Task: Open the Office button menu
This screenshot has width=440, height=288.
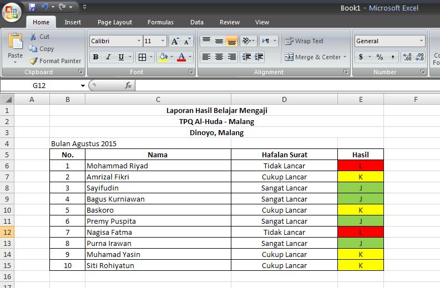Action: pyautogui.click(x=12, y=12)
